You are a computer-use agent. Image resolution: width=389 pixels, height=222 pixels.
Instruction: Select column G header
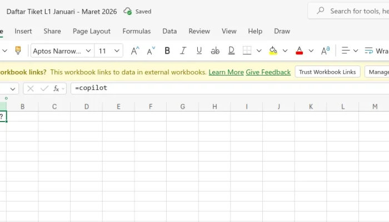183,107
